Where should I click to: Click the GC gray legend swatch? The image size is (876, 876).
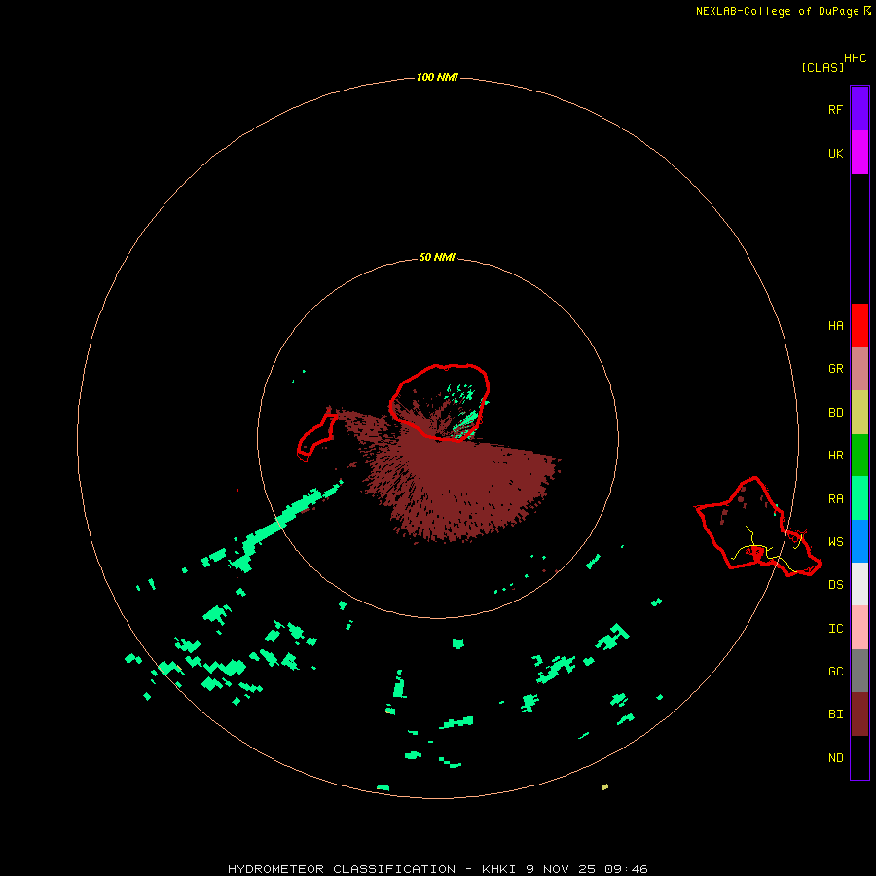[x=859, y=671]
